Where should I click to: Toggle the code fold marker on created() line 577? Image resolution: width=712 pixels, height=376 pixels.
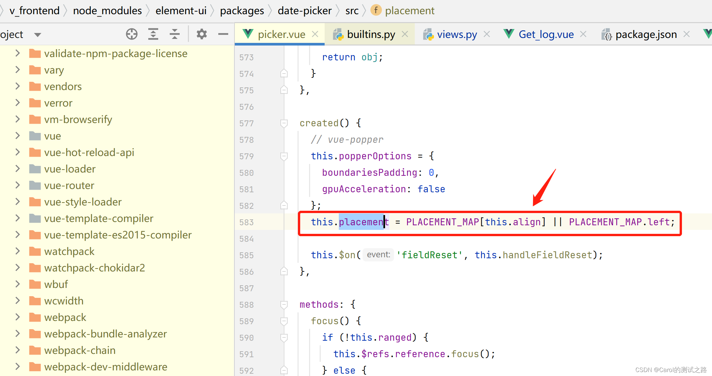click(284, 123)
